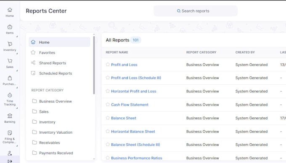
Task: Open Home in the left navigation rail
Action: (x=10, y=12)
